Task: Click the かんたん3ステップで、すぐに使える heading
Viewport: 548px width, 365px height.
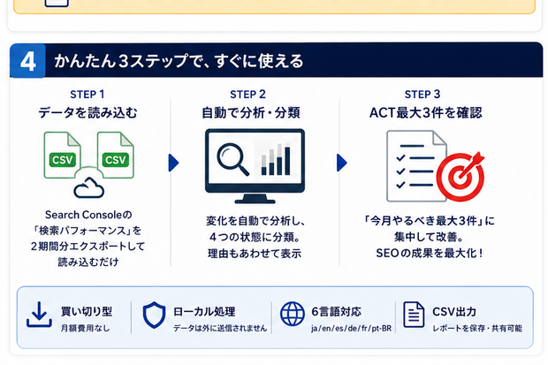Action: 179,61
